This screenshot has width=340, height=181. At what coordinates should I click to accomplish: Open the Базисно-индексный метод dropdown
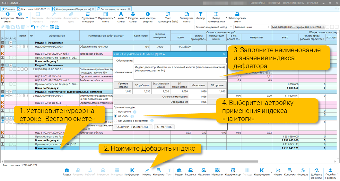tap(214, 27)
